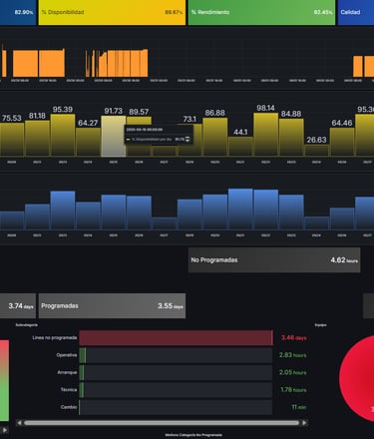Click the 26.63 lowest availability bar
Screen dimensions: 374x439
pyautogui.click(x=316, y=151)
